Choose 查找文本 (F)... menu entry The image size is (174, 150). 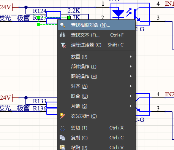96,35
